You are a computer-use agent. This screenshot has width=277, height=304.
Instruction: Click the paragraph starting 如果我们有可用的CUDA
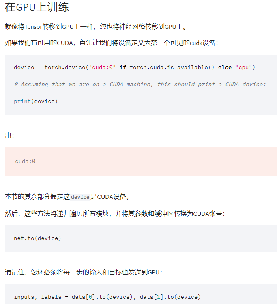pyautogui.click(x=112, y=43)
